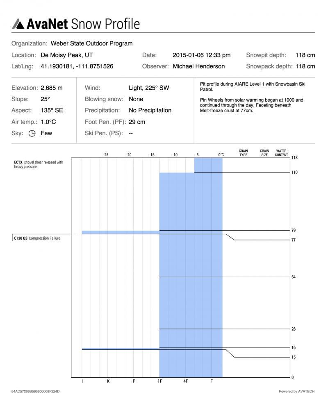Click the 26 cm layer depth marker

(x=294, y=329)
